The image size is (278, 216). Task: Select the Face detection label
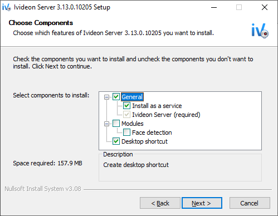[152, 132]
